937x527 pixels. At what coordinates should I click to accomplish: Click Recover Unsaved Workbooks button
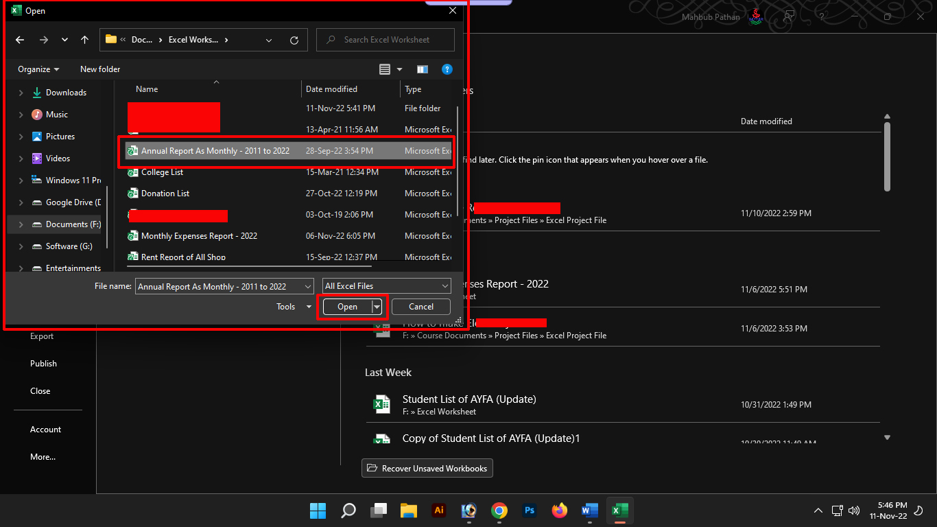click(x=427, y=469)
